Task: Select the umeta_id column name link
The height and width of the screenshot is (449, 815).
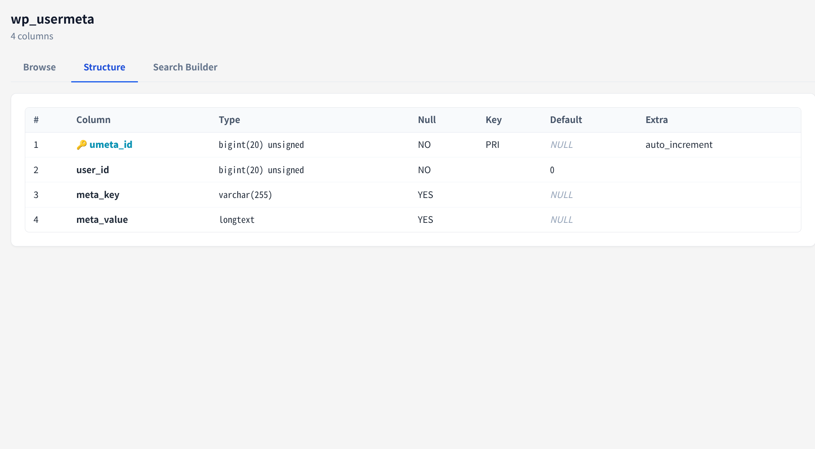Action: (111, 145)
